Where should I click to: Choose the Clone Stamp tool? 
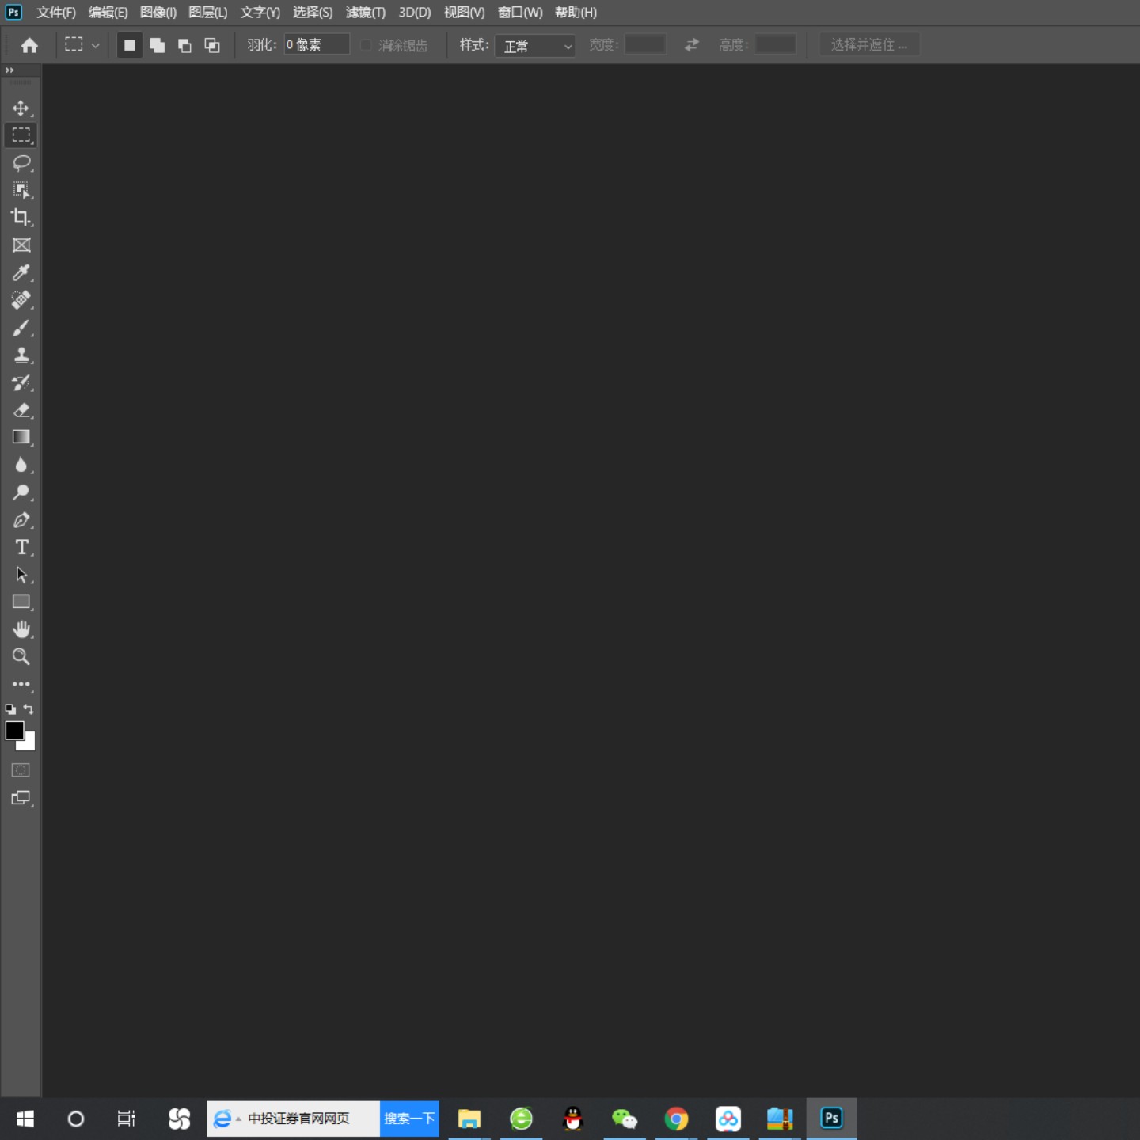pos(21,355)
